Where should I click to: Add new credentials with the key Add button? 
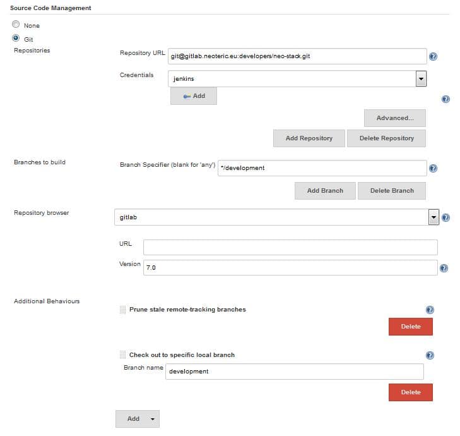pyautogui.click(x=194, y=96)
